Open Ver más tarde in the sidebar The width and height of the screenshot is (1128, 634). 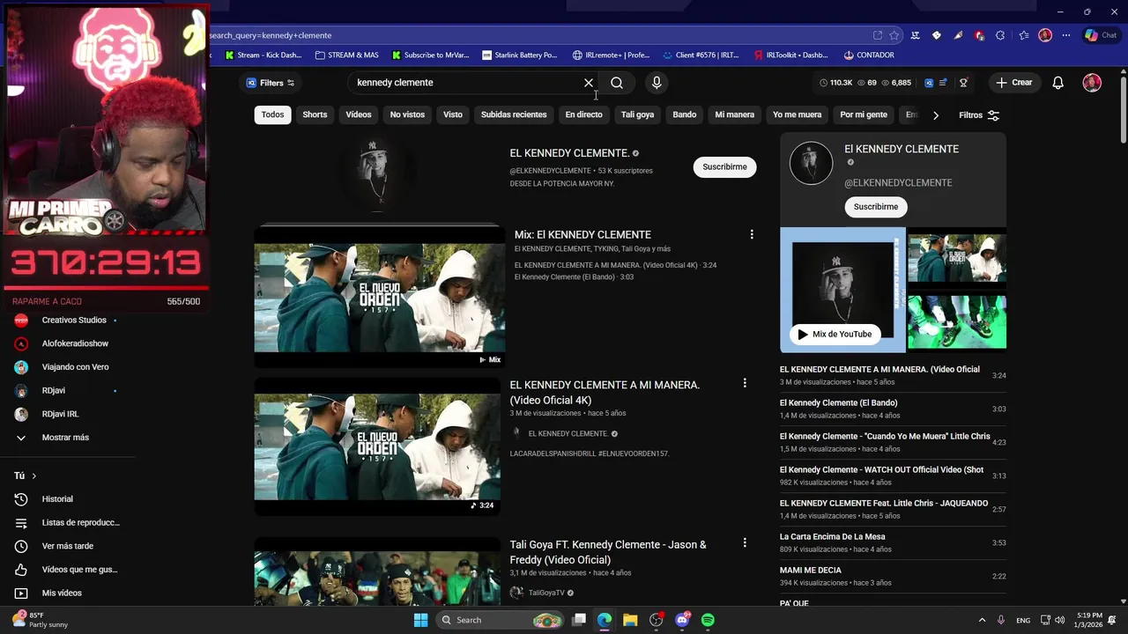click(x=68, y=546)
